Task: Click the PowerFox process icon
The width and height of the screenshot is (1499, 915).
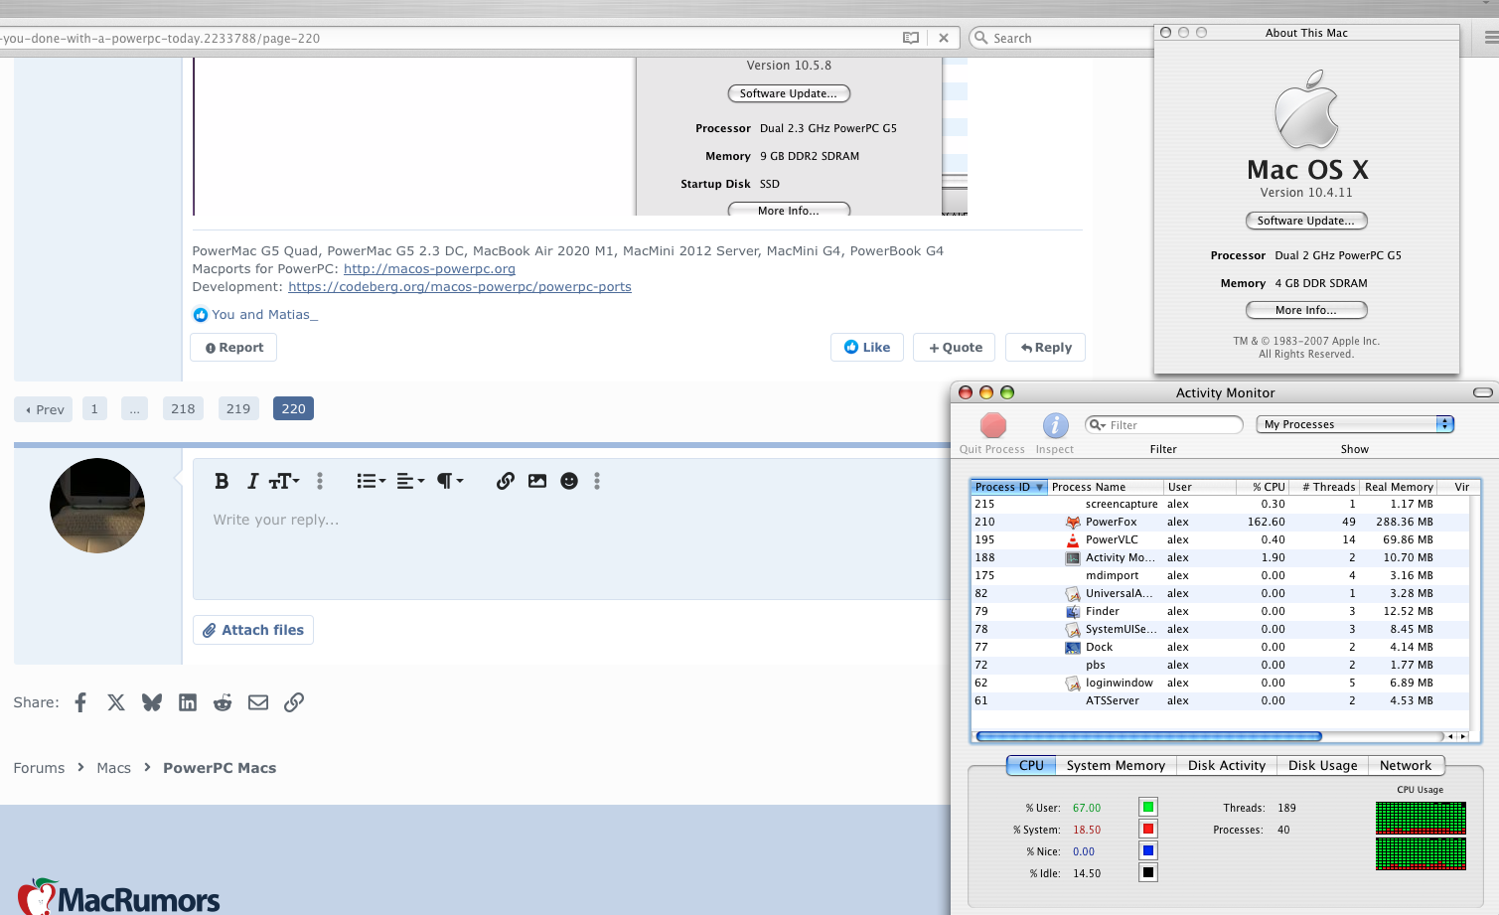Action: (x=1073, y=522)
